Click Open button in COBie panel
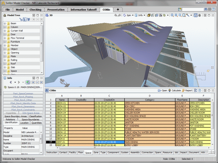Image resolution: width=218 pixels, height=163 pixels. [163, 90]
